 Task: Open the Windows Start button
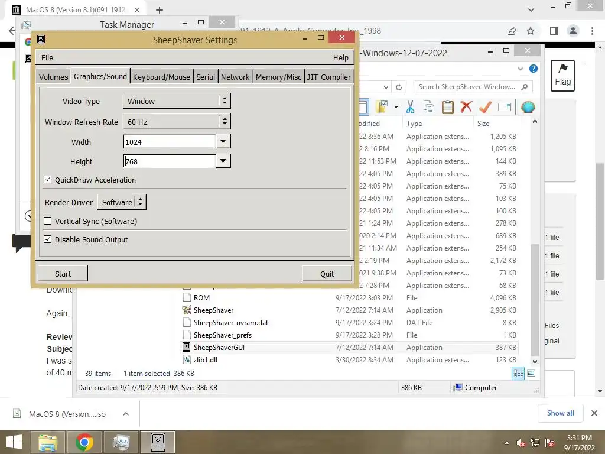pos(14,442)
